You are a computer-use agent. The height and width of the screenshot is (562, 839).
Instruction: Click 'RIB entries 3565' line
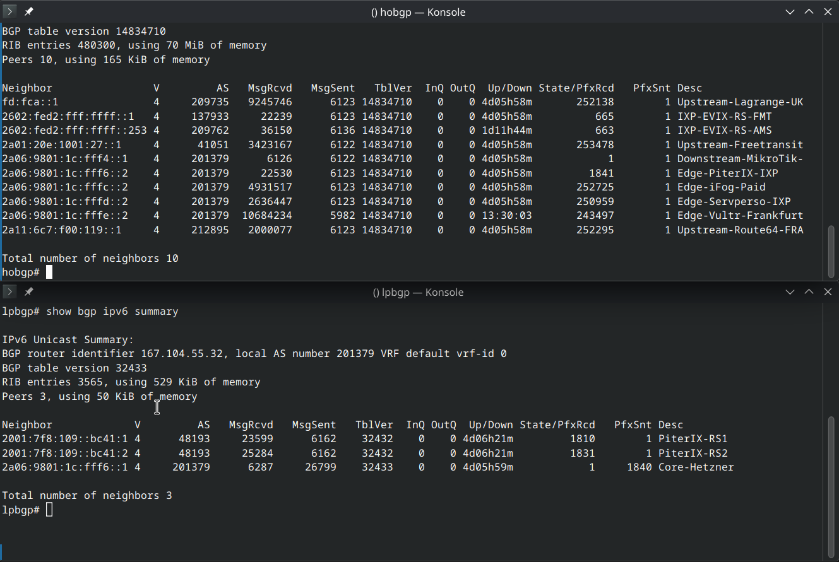click(131, 382)
